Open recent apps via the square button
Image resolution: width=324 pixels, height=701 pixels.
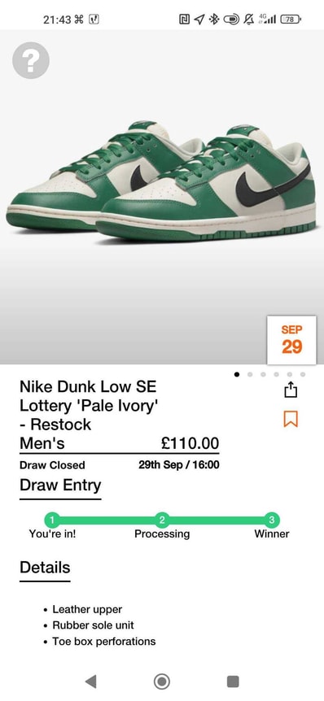tap(233, 681)
